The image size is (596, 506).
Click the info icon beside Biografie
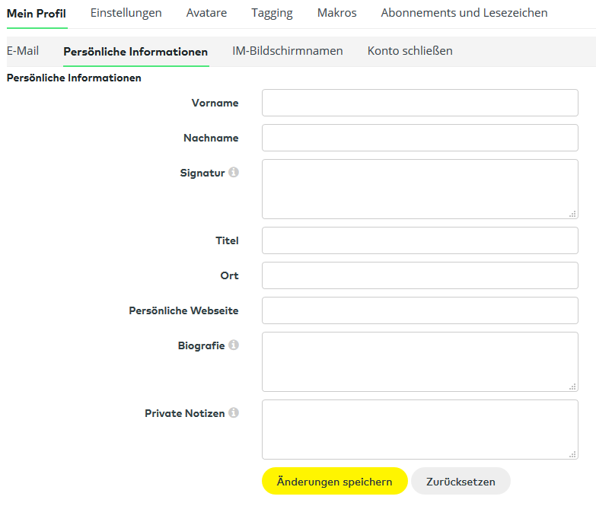tap(234, 345)
